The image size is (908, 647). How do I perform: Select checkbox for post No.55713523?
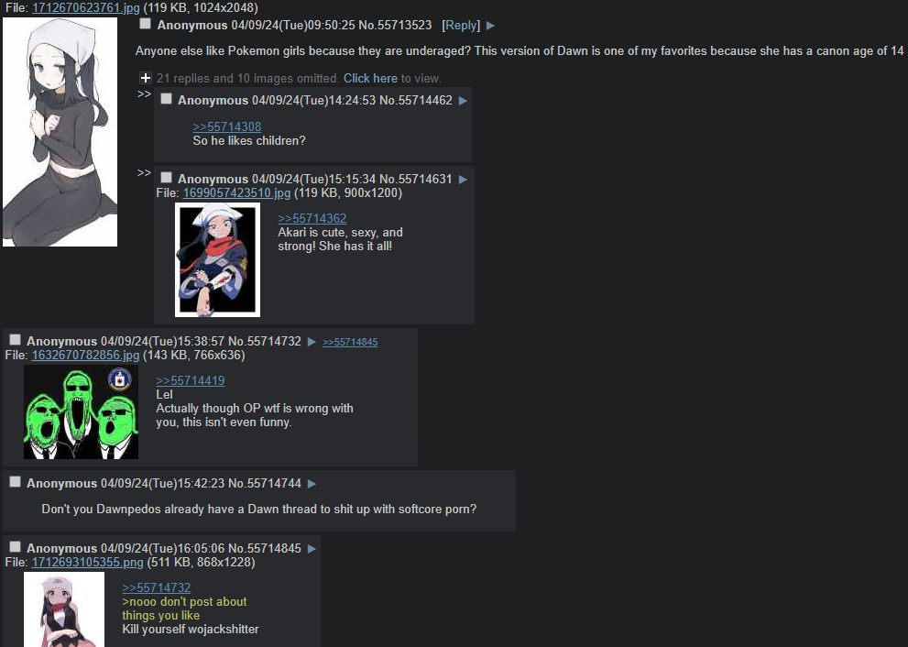[x=146, y=24]
